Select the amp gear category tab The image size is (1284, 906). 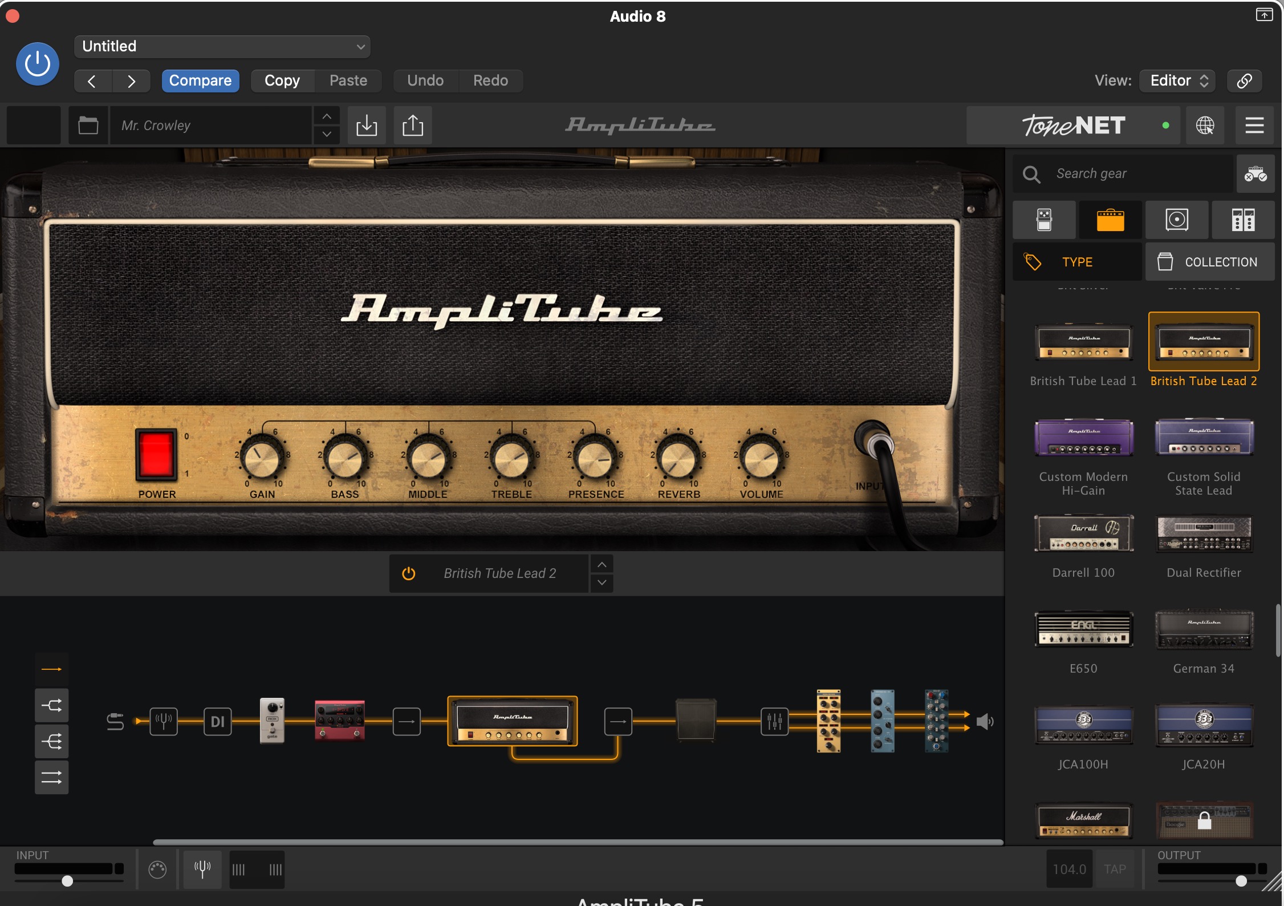pyautogui.click(x=1110, y=220)
